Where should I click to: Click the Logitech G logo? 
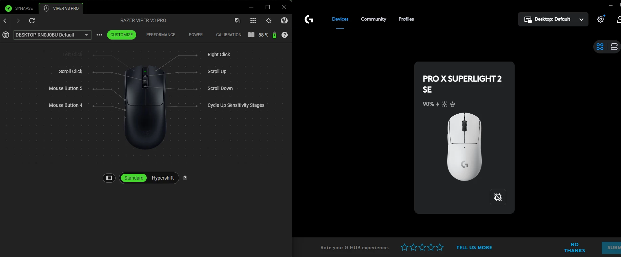pos(309,19)
